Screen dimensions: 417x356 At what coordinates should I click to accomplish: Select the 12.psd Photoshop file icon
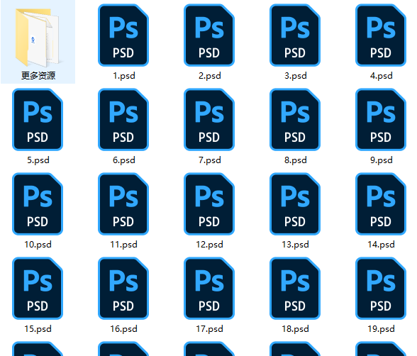pos(209,204)
